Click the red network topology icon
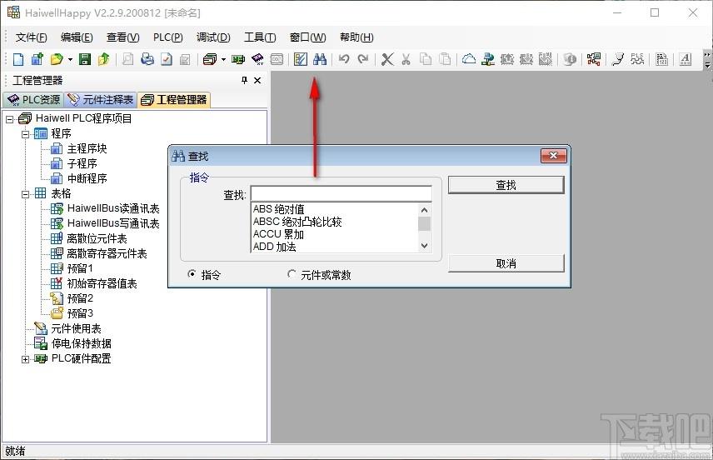Viewport: 713px width, 460px height. (593, 59)
